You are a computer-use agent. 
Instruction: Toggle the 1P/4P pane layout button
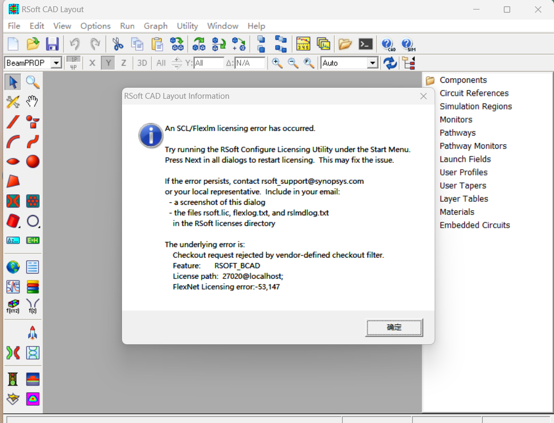point(73,63)
